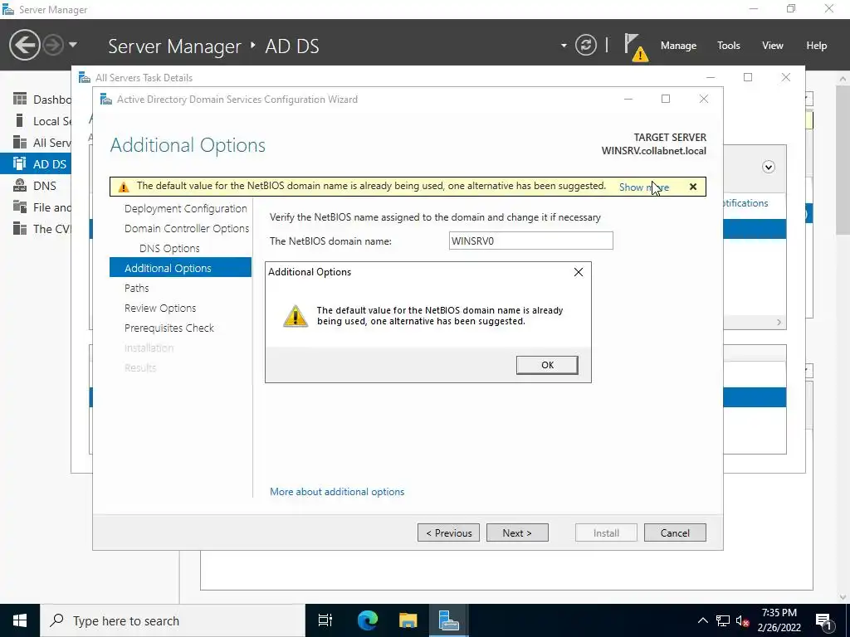Go to Deployment Configuration step

tap(185, 208)
